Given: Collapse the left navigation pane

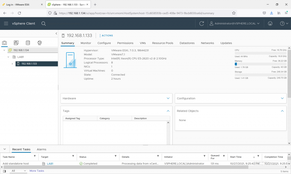Looking at the screenshot, I should (56, 34).
